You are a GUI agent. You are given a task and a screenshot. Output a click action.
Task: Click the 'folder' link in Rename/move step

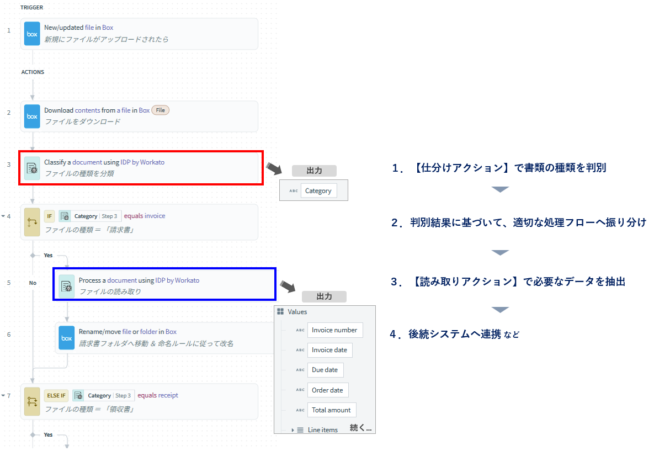point(149,332)
